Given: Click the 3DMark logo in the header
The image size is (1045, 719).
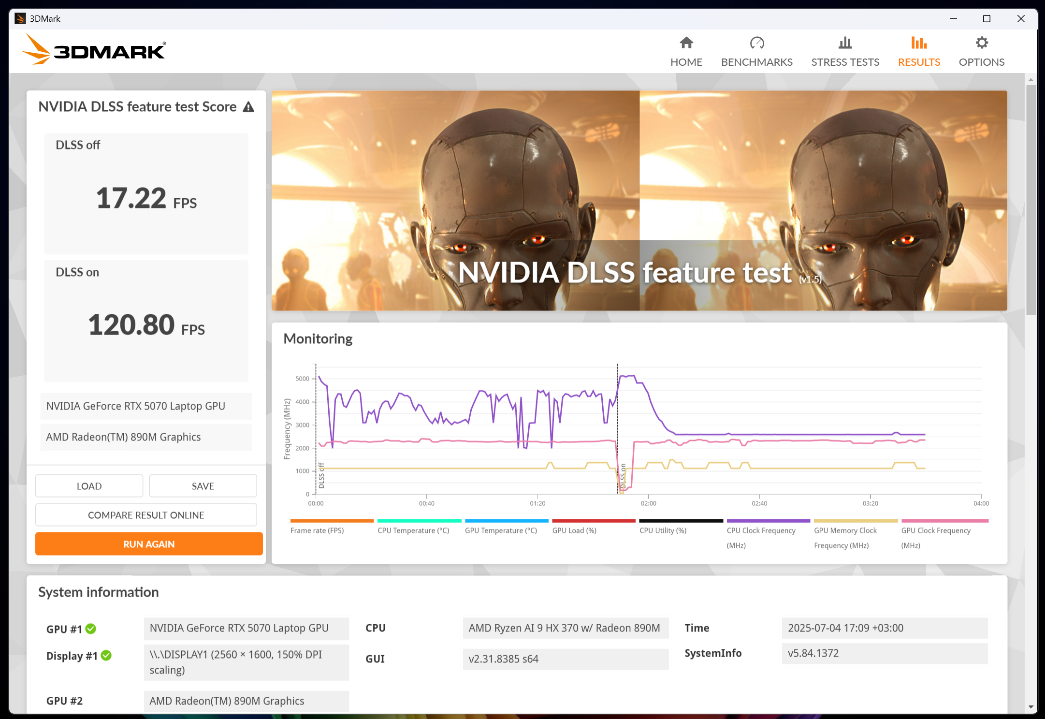Looking at the screenshot, I should (x=94, y=50).
